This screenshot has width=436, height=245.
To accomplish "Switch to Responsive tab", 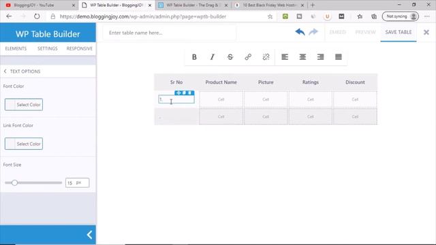I will pos(80,48).
